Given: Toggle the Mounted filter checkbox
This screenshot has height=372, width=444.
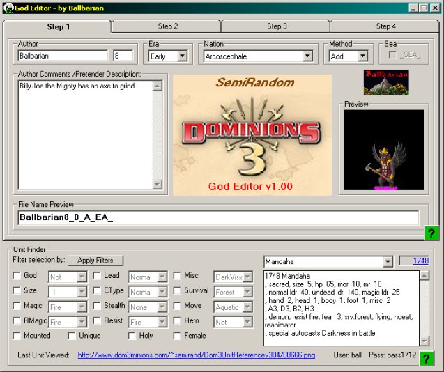Looking at the screenshot, I should coord(17,336).
